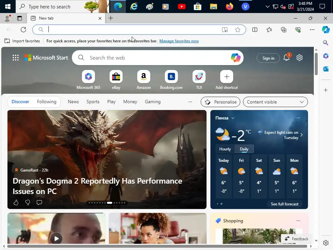Viewport: 333px width, 250px height.
Task: Open the Gaming category
Action: point(153,102)
